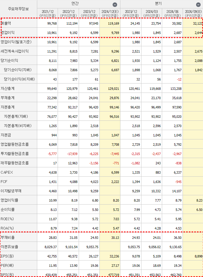203x277 pixels.
Task: Select the 자본금 row label
Action: click(6, 135)
